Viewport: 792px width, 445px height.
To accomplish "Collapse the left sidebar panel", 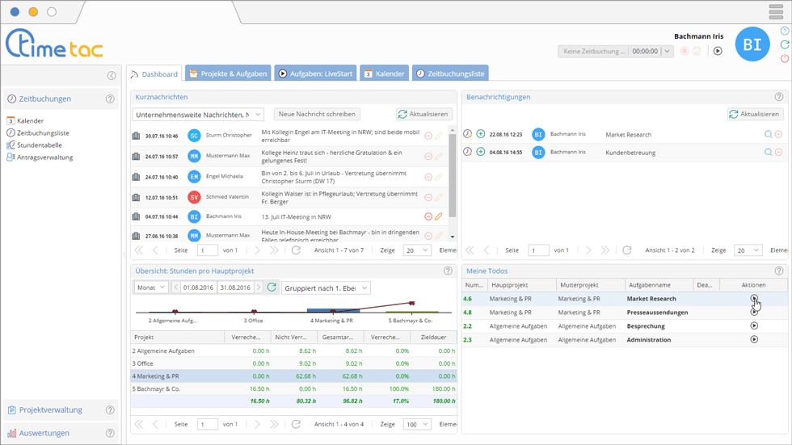I will (112, 76).
